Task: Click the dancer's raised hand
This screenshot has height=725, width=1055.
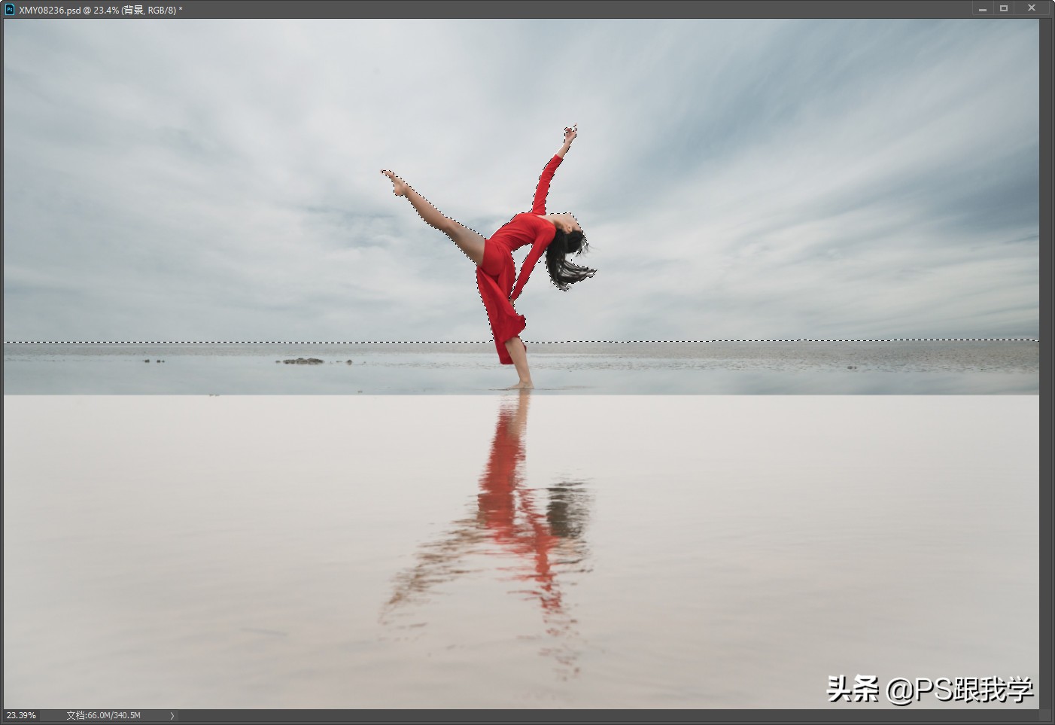Action: pyautogui.click(x=569, y=136)
